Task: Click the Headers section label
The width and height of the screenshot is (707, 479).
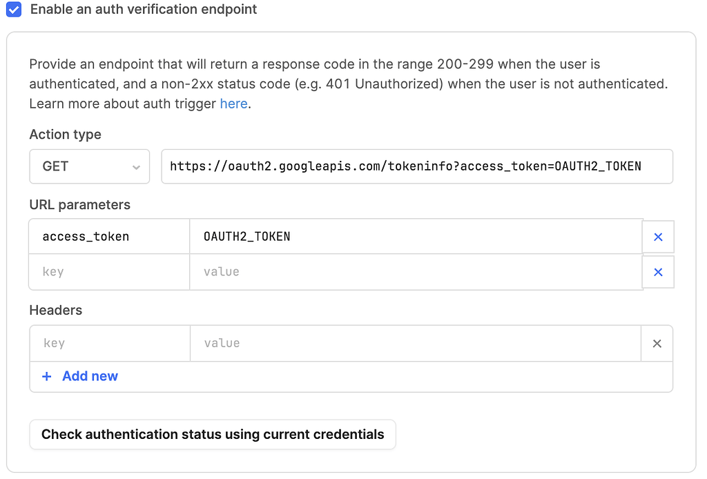Action: click(x=55, y=311)
